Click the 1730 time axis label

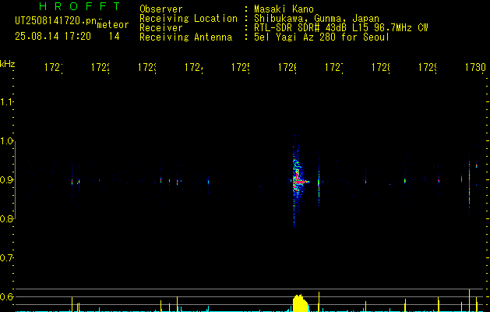click(x=475, y=67)
